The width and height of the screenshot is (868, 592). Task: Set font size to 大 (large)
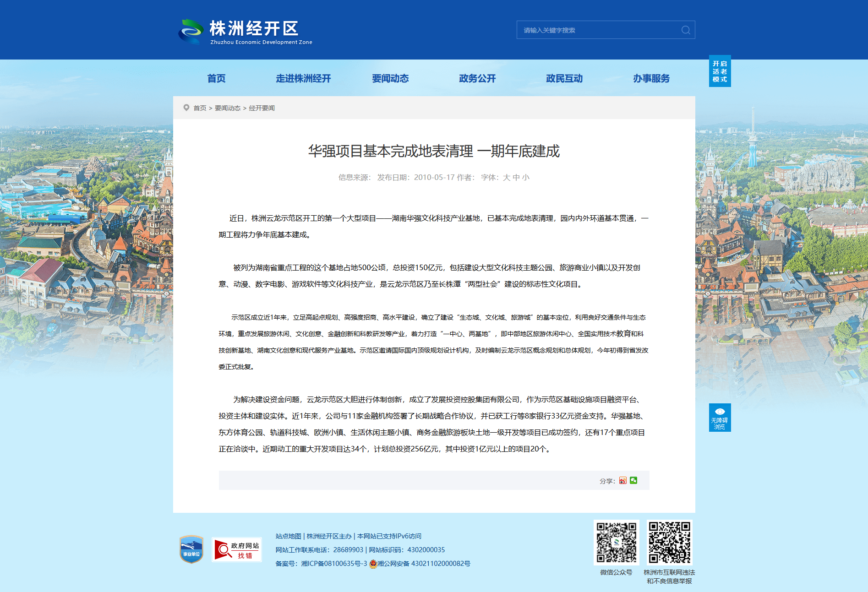click(506, 178)
